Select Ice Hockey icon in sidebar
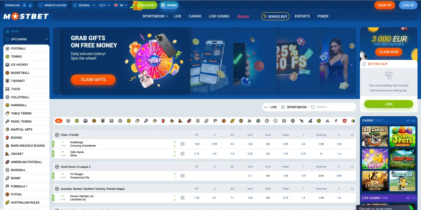The width and height of the screenshot is (421, 210). [x=7, y=65]
